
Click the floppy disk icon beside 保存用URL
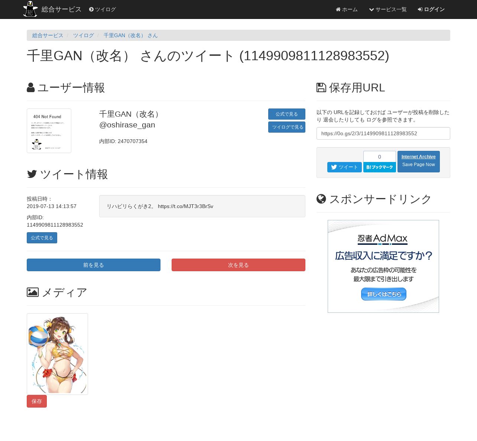(321, 88)
